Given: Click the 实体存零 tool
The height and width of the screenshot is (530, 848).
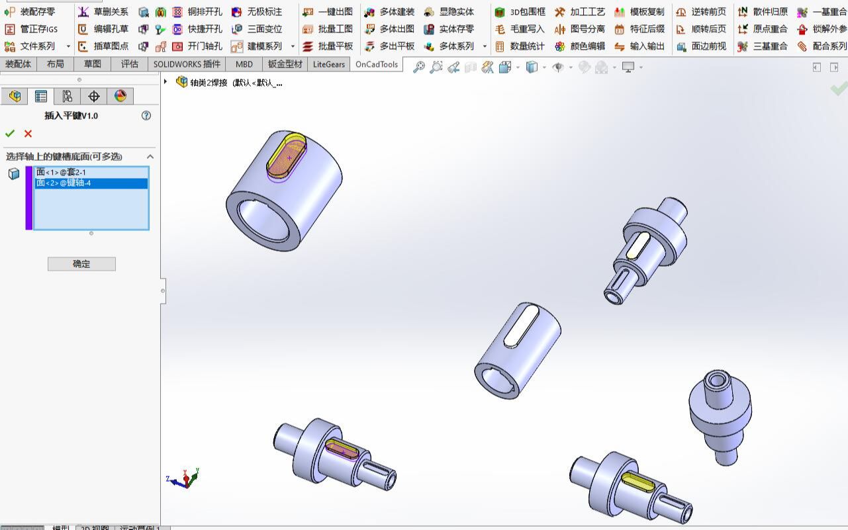Looking at the screenshot, I should click(449, 28).
